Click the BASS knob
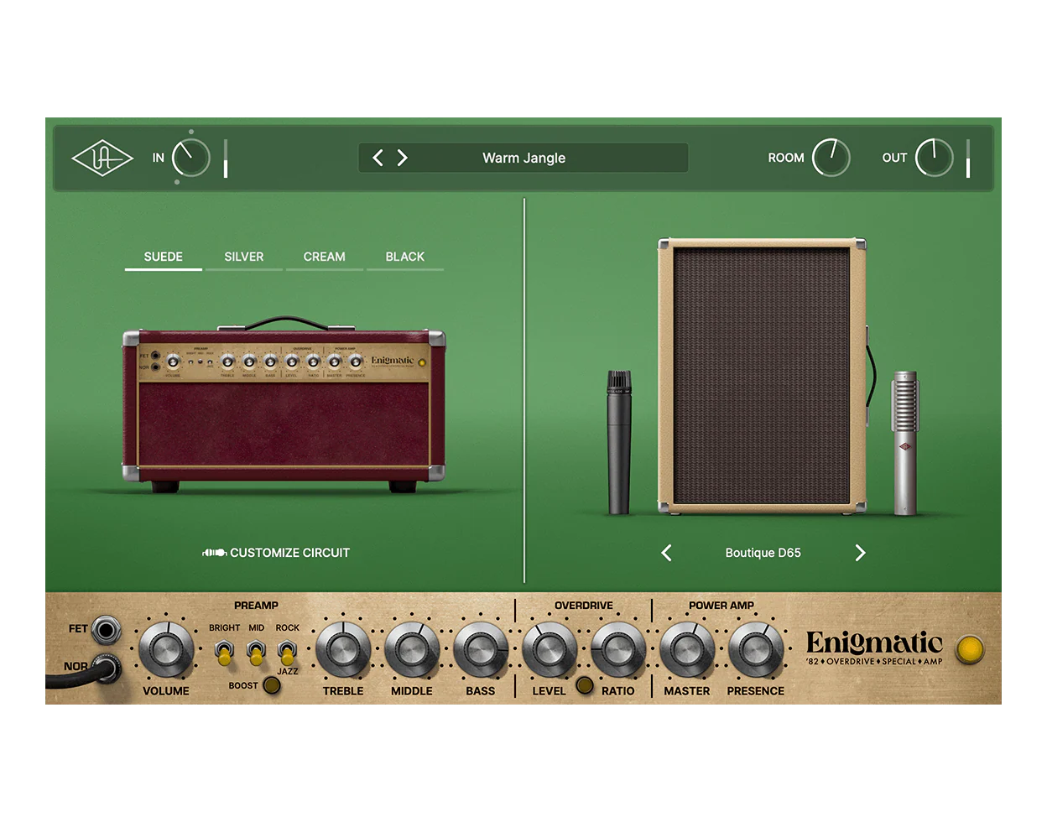Viewport: 1047px width, 822px height. click(481, 650)
